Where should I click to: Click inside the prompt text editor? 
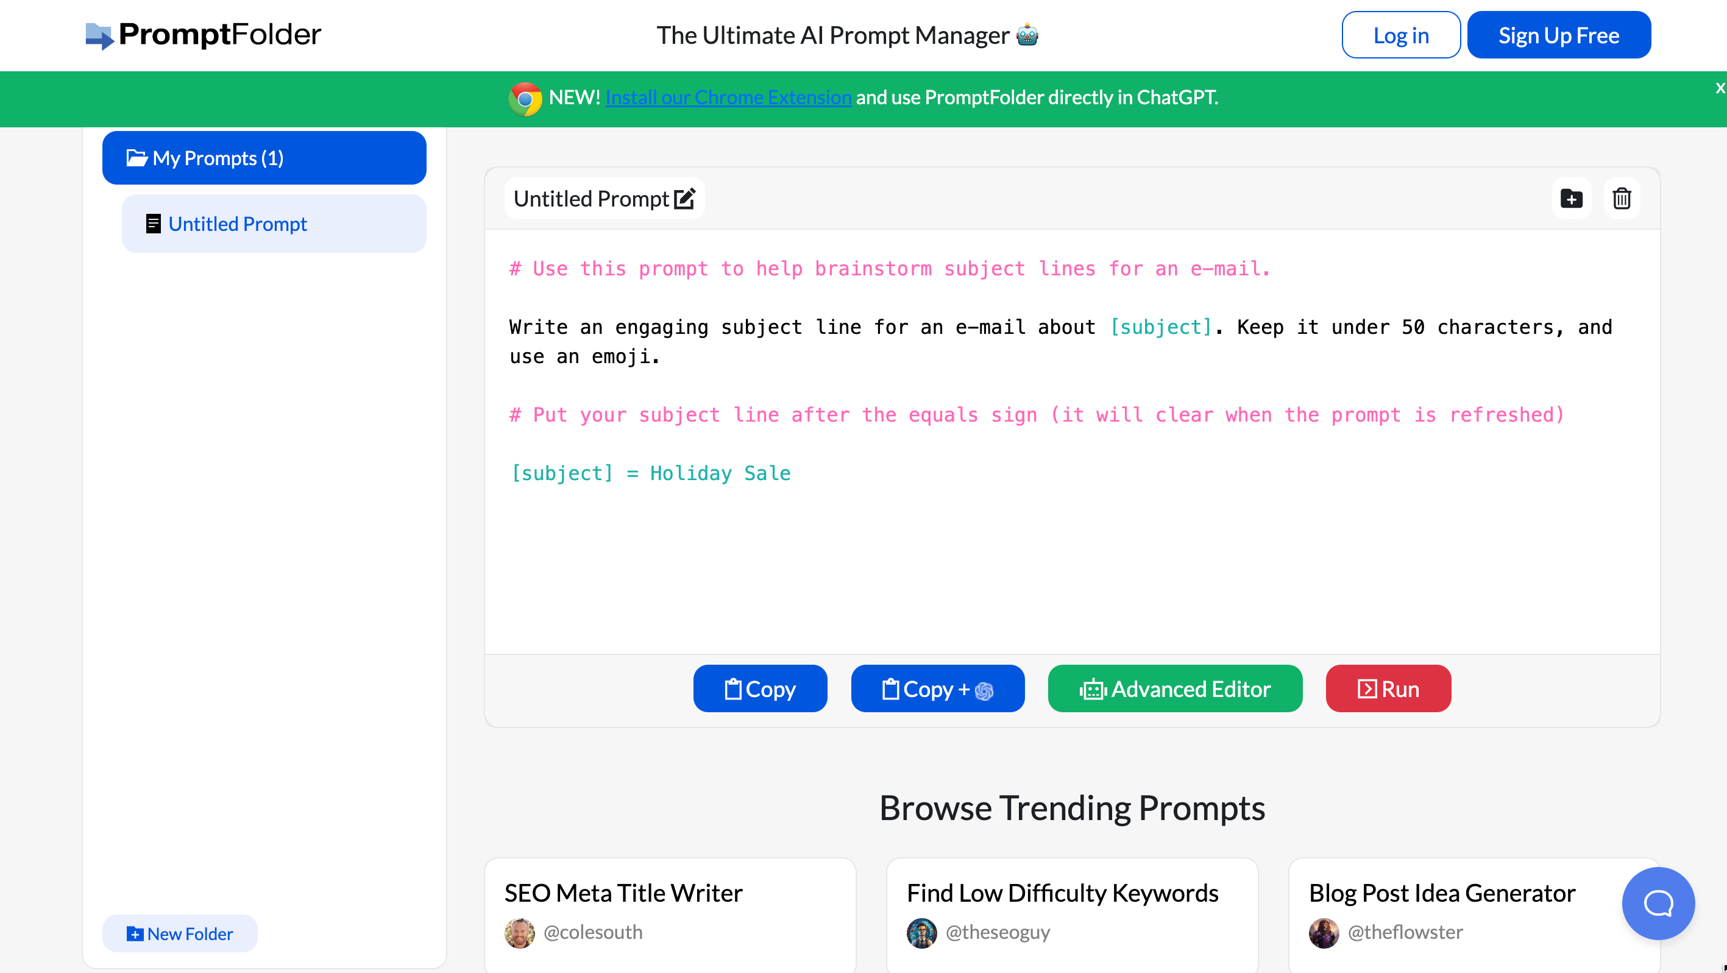1072,442
